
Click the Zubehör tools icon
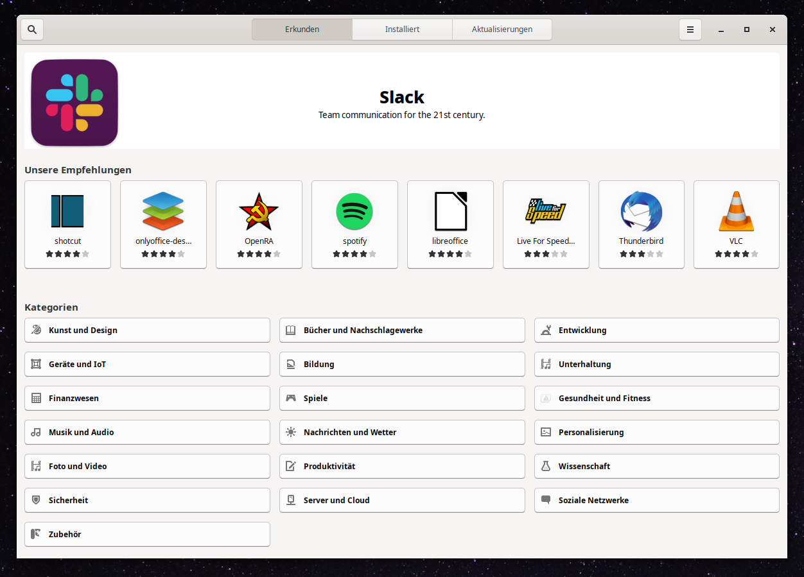point(36,534)
